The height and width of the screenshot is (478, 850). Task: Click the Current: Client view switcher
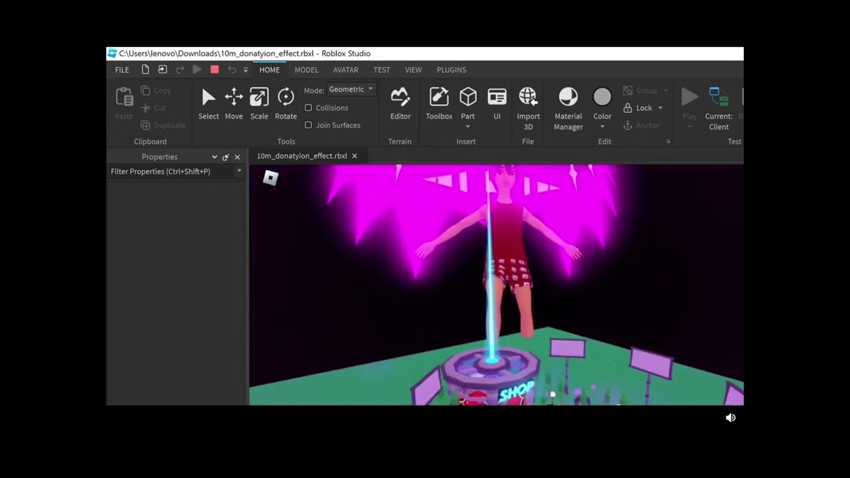(719, 109)
